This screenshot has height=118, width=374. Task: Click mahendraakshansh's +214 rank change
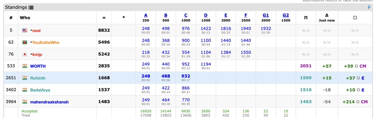coord(355,102)
